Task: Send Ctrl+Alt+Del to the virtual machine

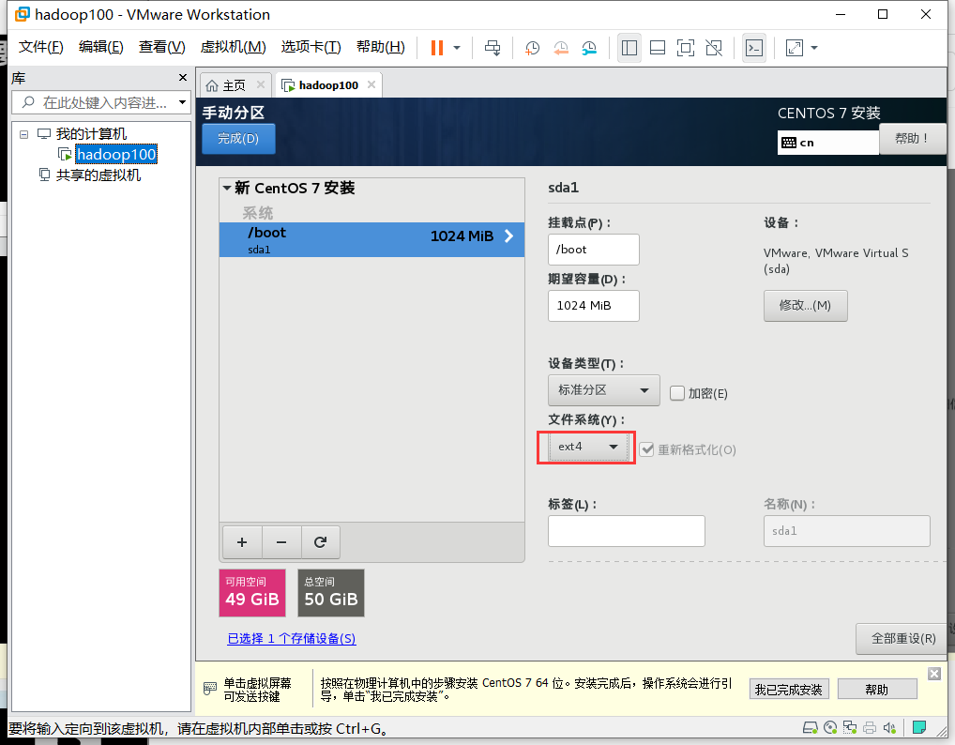Action: point(493,48)
